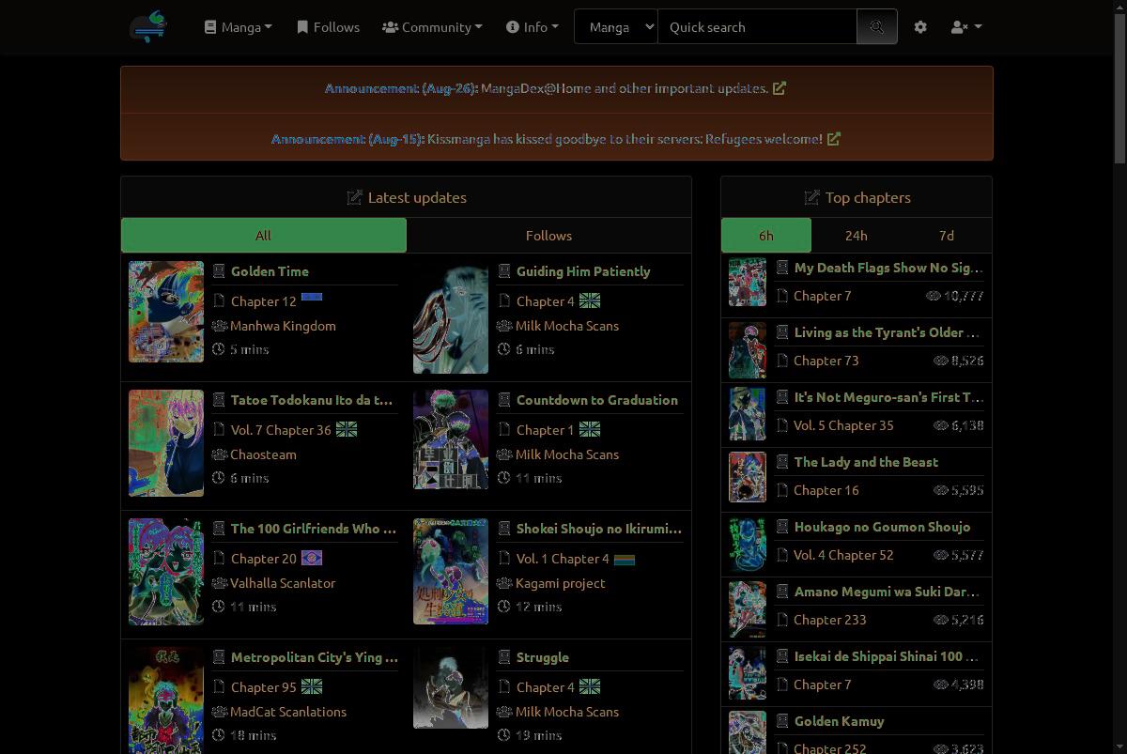Click the clock icon beside 5 mins

coord(219,349)
